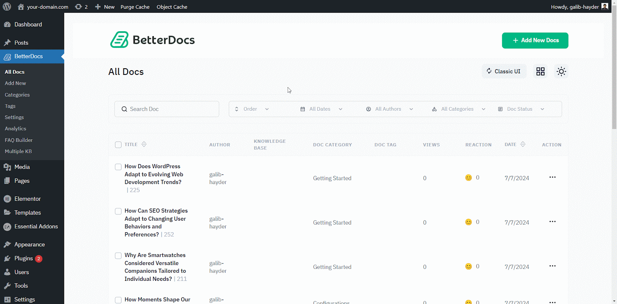This screenshot has width=617, height=304.
Task: Click the Search Doc field
Action: pos(167,109)
